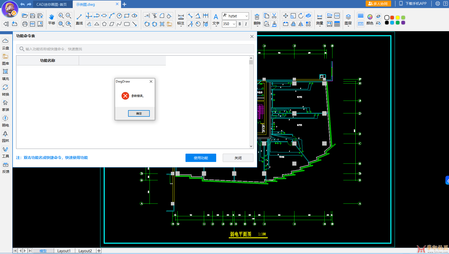The height and width of the screenshot is (254, 449).
Task: Add a new layout tab
Action: point(99,251)
